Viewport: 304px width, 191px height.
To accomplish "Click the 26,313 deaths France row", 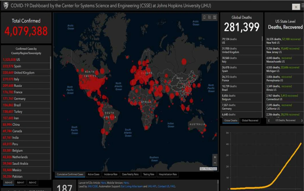I will point(241,78).
